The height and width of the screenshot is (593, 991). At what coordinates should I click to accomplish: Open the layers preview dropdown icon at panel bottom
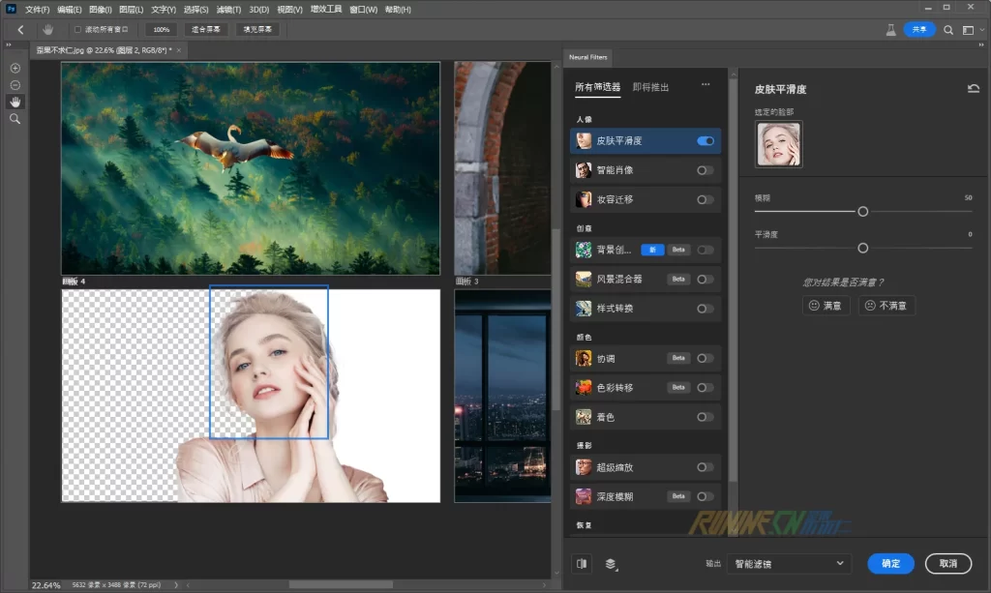(x=612, y=563)
